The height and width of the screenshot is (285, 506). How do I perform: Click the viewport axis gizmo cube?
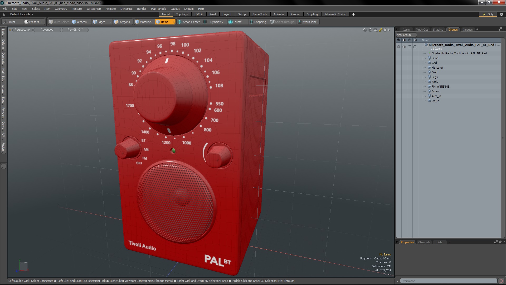(23, 267)
